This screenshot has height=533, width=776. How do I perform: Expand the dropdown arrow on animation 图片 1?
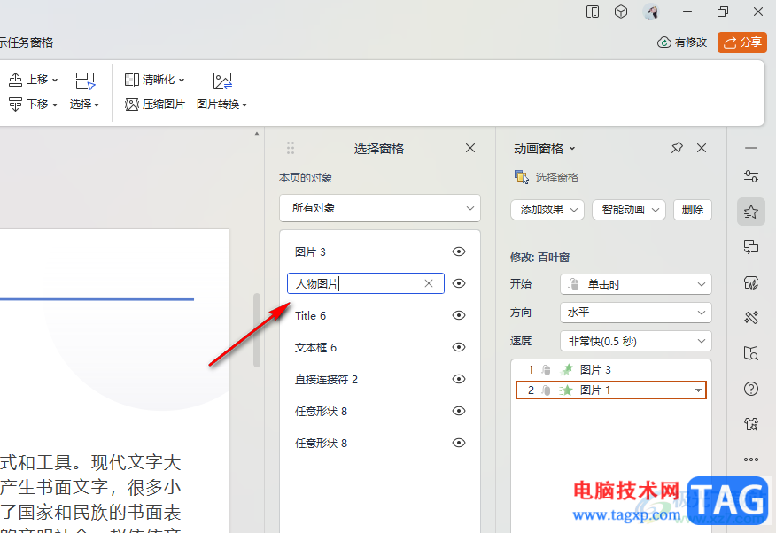click(x=698, y=390)
